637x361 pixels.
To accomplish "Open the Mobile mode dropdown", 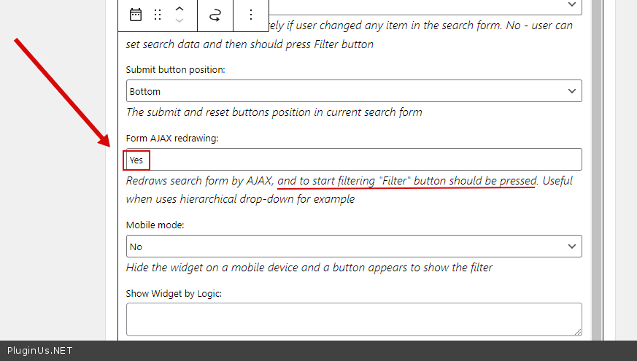I will pos(353,247).
